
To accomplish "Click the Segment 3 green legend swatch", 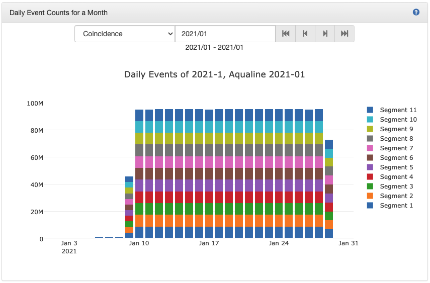I will (x=370, y=186).
